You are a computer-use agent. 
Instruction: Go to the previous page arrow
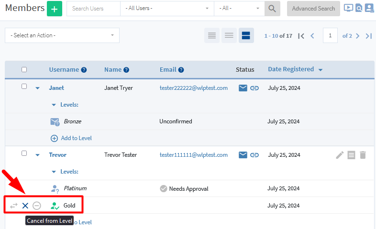(x=312, y=36)
